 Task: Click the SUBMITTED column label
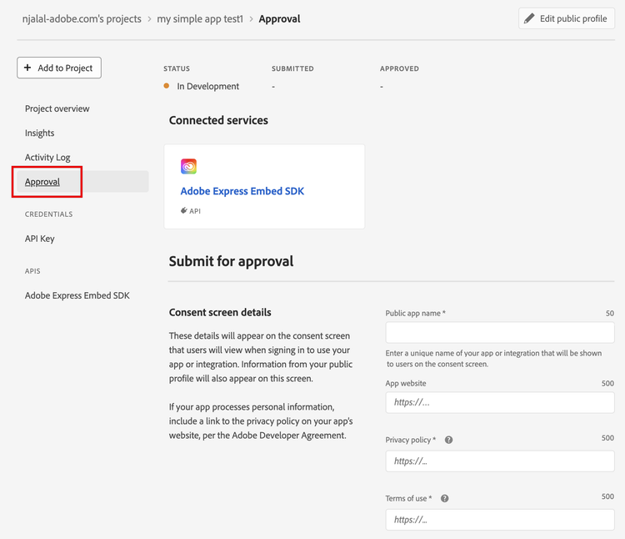292,68
